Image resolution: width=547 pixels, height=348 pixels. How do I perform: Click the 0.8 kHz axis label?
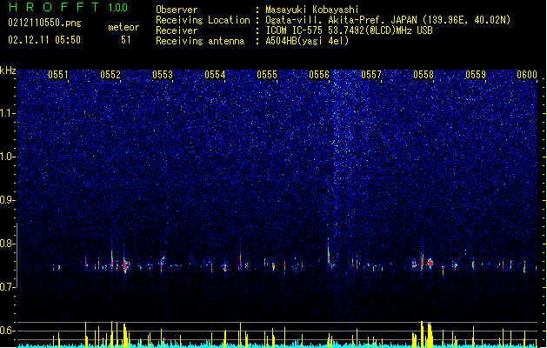pos(7,244)
